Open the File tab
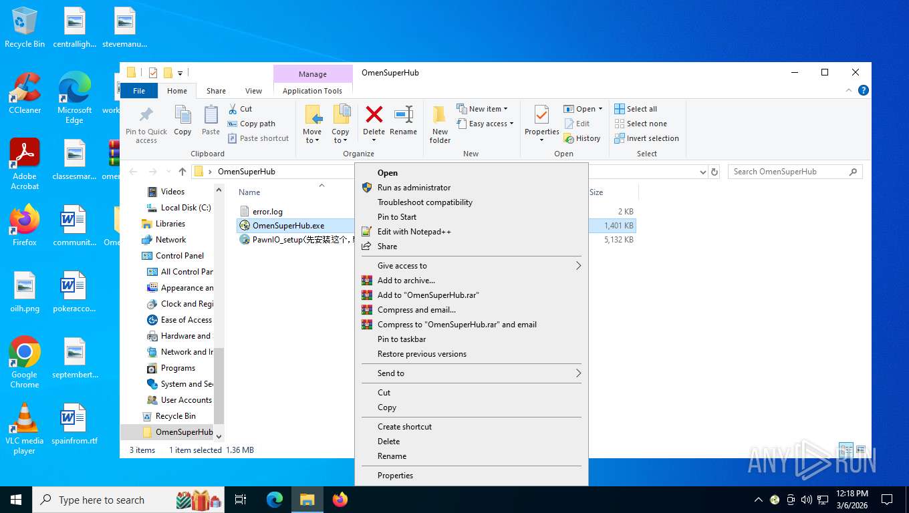This screenshot has width=909, height=513. [x=139, y=91]
